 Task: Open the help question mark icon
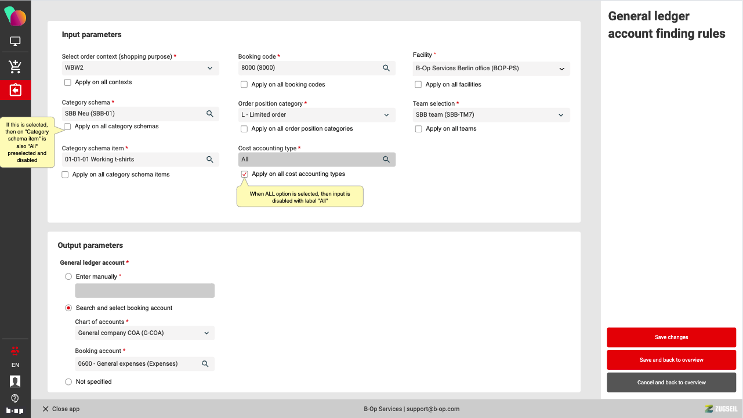pyautogui.click(x=15, y=398)
